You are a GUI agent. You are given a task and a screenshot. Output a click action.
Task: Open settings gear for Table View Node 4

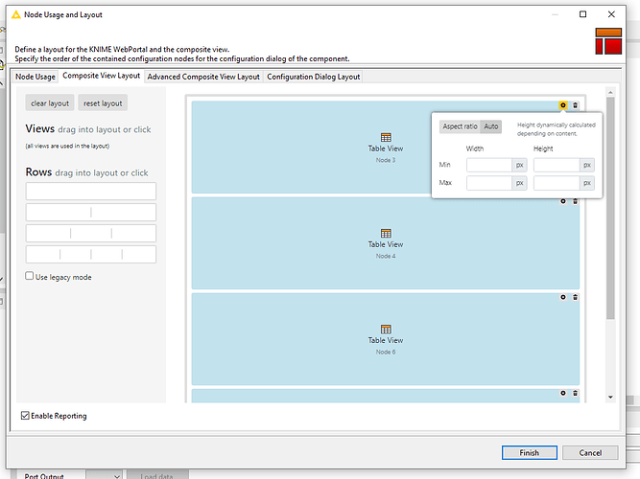pyautogui.click(x=563, y=201)
